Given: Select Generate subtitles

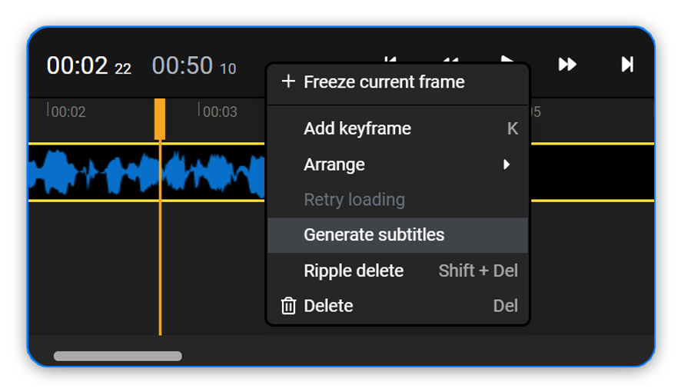Looking at the screenshot, I should (374, 234).
